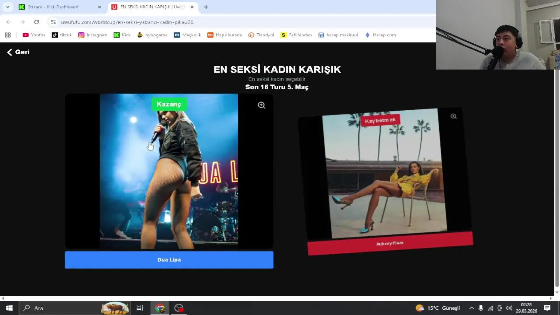Screen dimensions: 560x315
Task: Go back using the Geri arrow
Action: [18, 52]
